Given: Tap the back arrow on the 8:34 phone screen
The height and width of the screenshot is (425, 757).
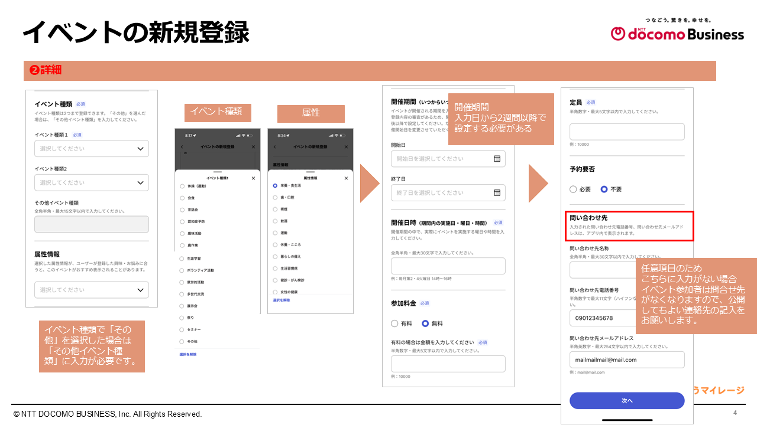Looking at the screenshot, I should [275, 146].
